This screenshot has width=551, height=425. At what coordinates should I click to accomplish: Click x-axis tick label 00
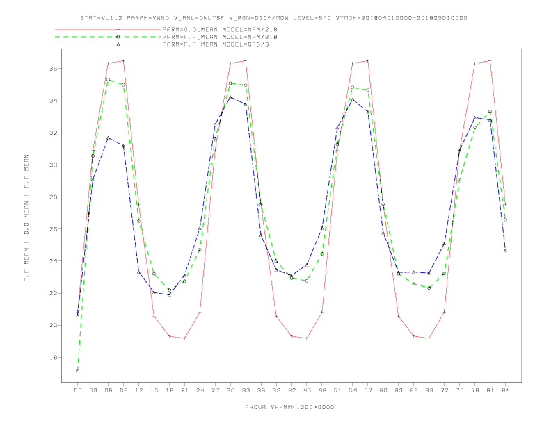pyautogui.click(x=78, y=390)
